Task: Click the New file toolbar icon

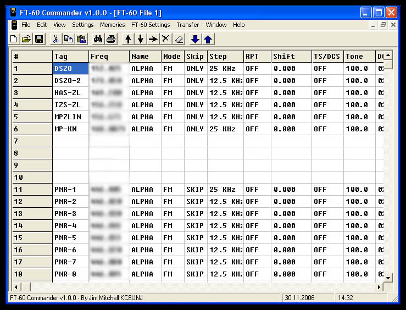Action: tap(14, 39)
